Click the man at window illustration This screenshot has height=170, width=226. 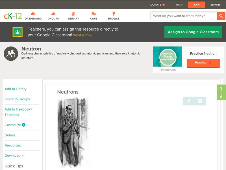(74, 132)
